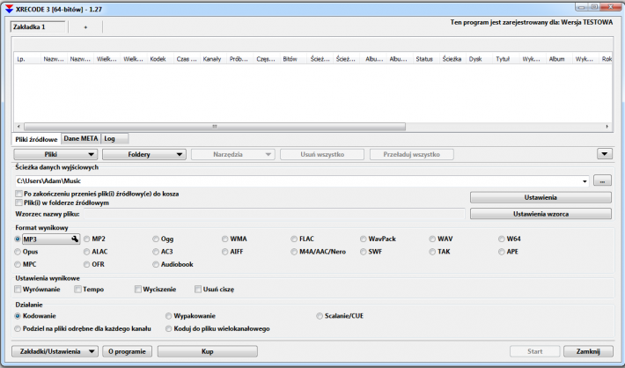This screenshot has height=368, width=625.
Task: Select SWF output format
Action: point(363,252)
